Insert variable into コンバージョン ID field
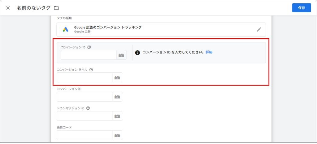Image resolution: width=317 pixels, height=144 pixels. pos(121,55)
